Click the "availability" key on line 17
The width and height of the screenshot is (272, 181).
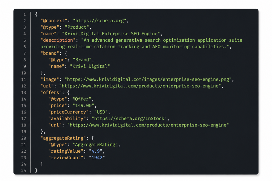pos(67,119)
